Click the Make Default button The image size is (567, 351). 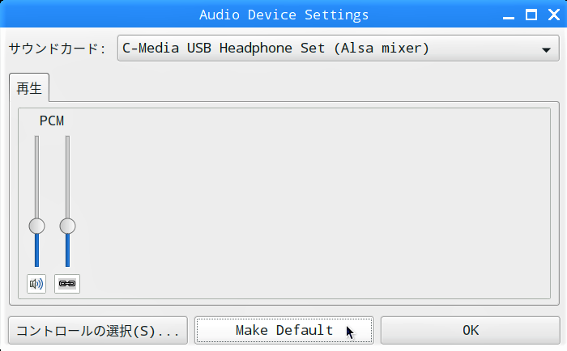(x=284, y=330)
